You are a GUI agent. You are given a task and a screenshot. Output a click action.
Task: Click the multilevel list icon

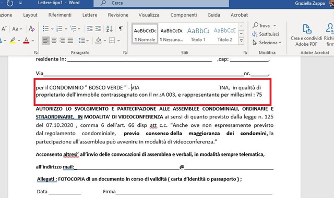coord(73,29)
